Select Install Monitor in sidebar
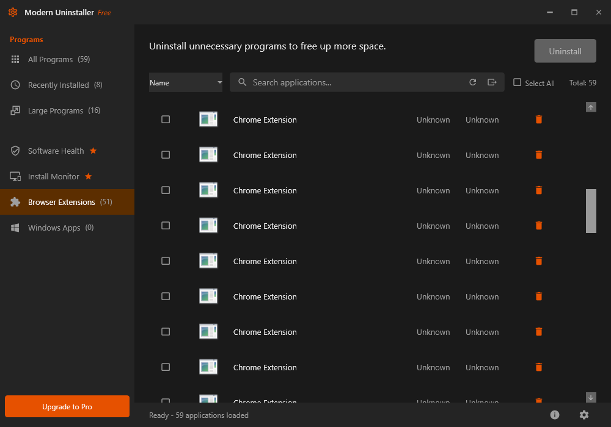This screenshot has height=427, width=611. click(67, 176)
